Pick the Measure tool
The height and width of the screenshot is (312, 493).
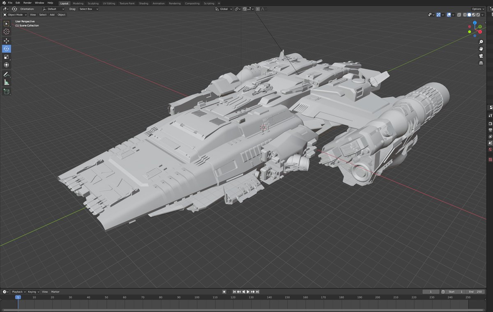click(x=7, y=83)
